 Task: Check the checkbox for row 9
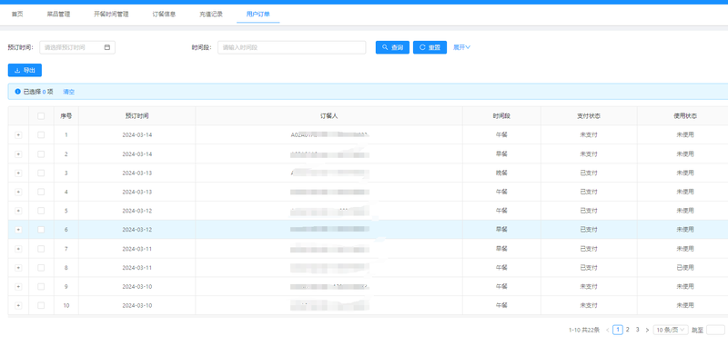click(41, 287)
